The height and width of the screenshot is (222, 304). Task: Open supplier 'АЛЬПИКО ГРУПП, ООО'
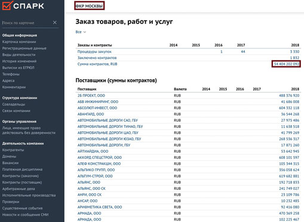96,170
